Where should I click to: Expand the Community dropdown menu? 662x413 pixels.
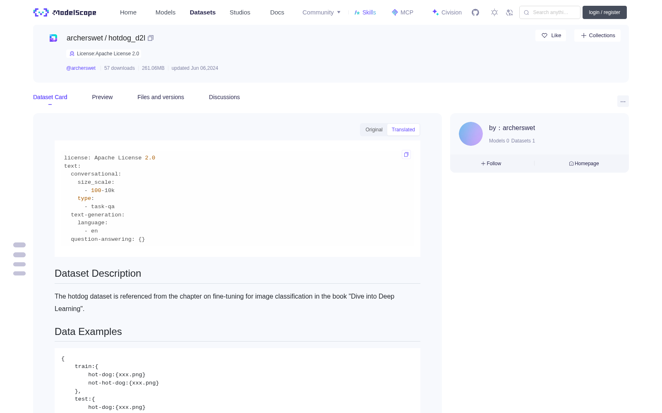[x=321, y=12]
